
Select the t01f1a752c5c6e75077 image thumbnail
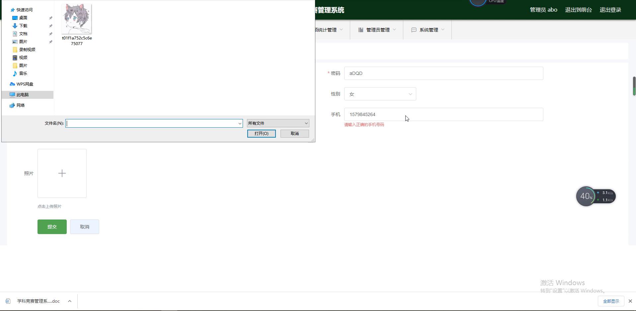point(77,19)
